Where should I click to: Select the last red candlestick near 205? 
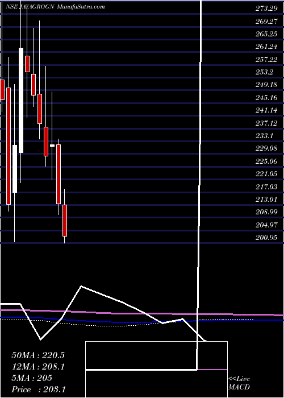pos(65,221)
